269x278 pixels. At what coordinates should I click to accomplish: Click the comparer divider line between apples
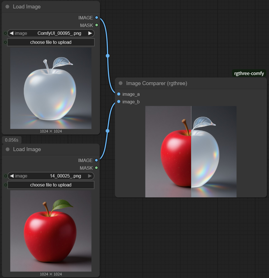coord(191,152)
